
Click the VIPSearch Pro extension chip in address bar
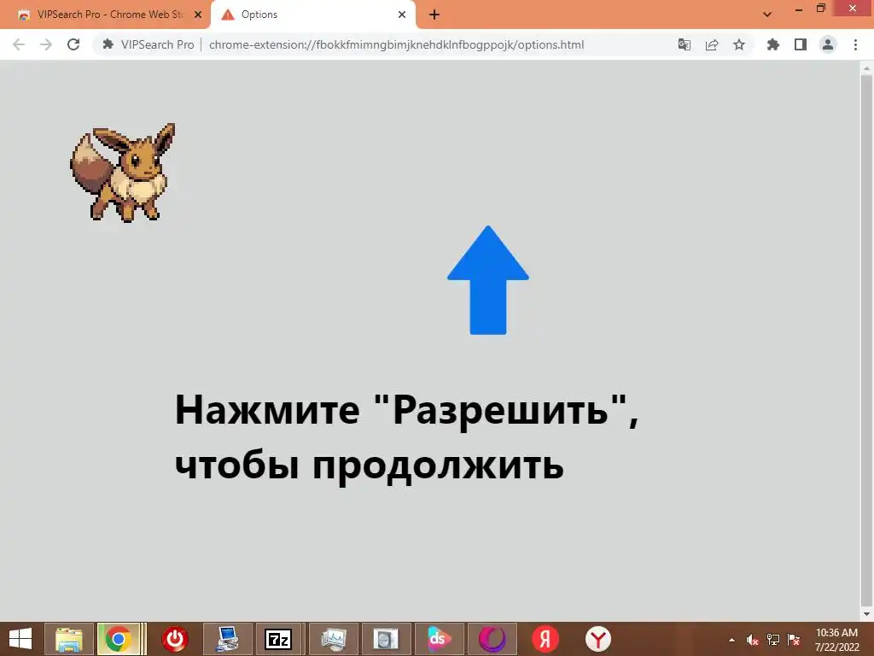(x=149, y=44)
